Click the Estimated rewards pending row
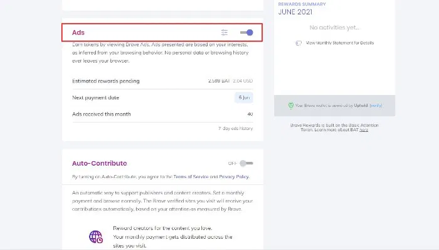The height and width of the screenshot is (250, 439). point(162,81)
